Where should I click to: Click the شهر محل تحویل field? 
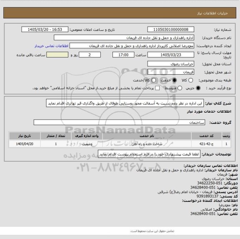tap(171, 72)
